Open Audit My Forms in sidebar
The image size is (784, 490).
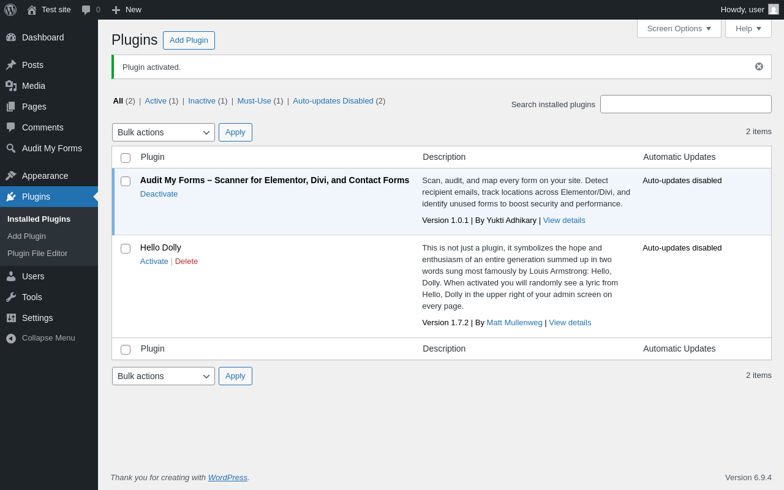(x=49, y=148)
